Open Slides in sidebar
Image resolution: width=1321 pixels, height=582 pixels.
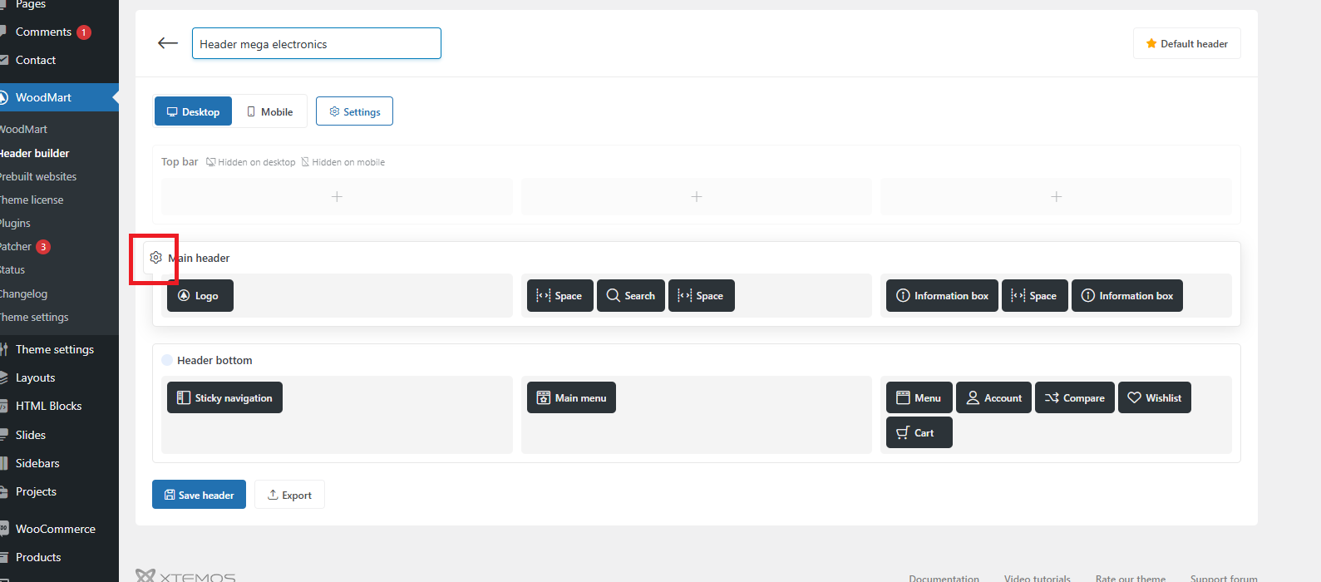31,435
